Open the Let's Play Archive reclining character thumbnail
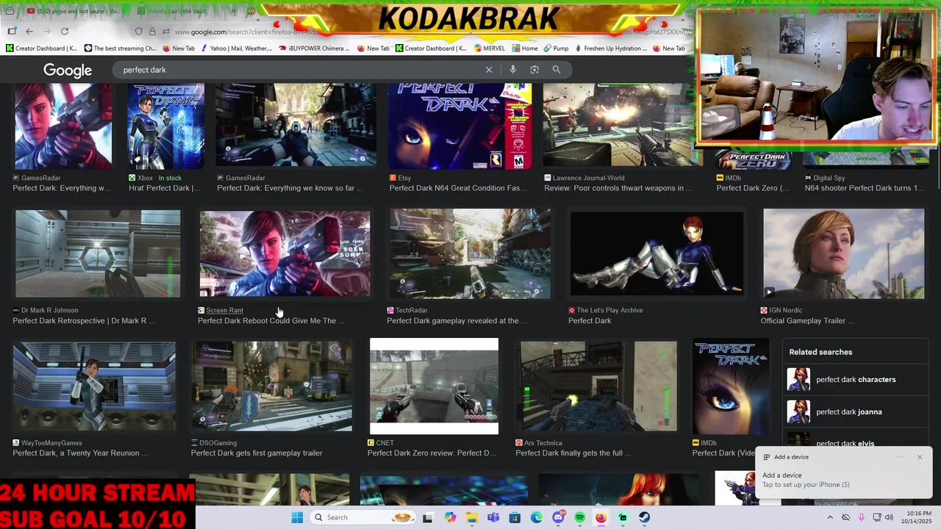Viewport: 941px width, 529px height. click(656, 254)
